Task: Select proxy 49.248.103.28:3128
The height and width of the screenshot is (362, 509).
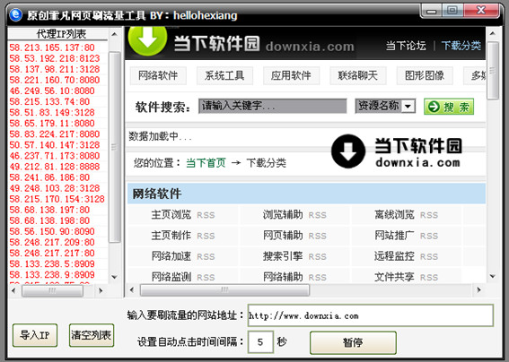Action: (55, 188)
